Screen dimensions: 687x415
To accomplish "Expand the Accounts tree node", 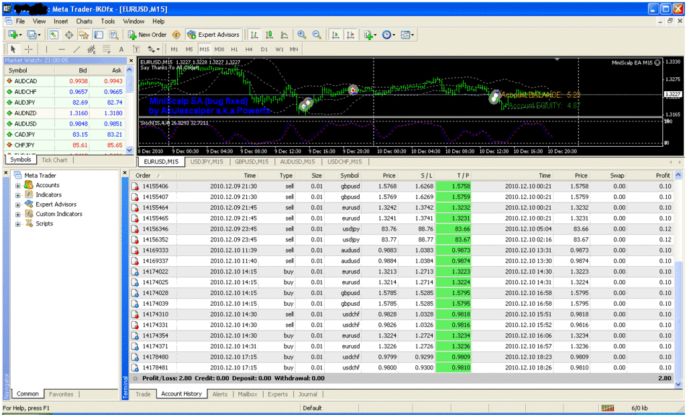I will (x=18, y=186).
